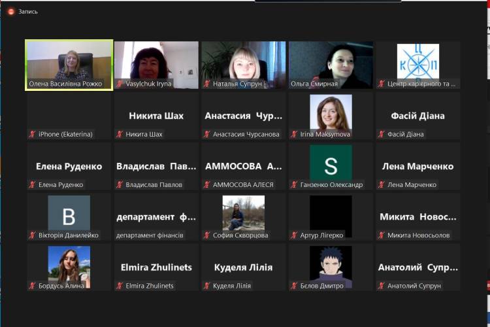Click muted mic icon beside Elmira Zhulinets label

120,286
